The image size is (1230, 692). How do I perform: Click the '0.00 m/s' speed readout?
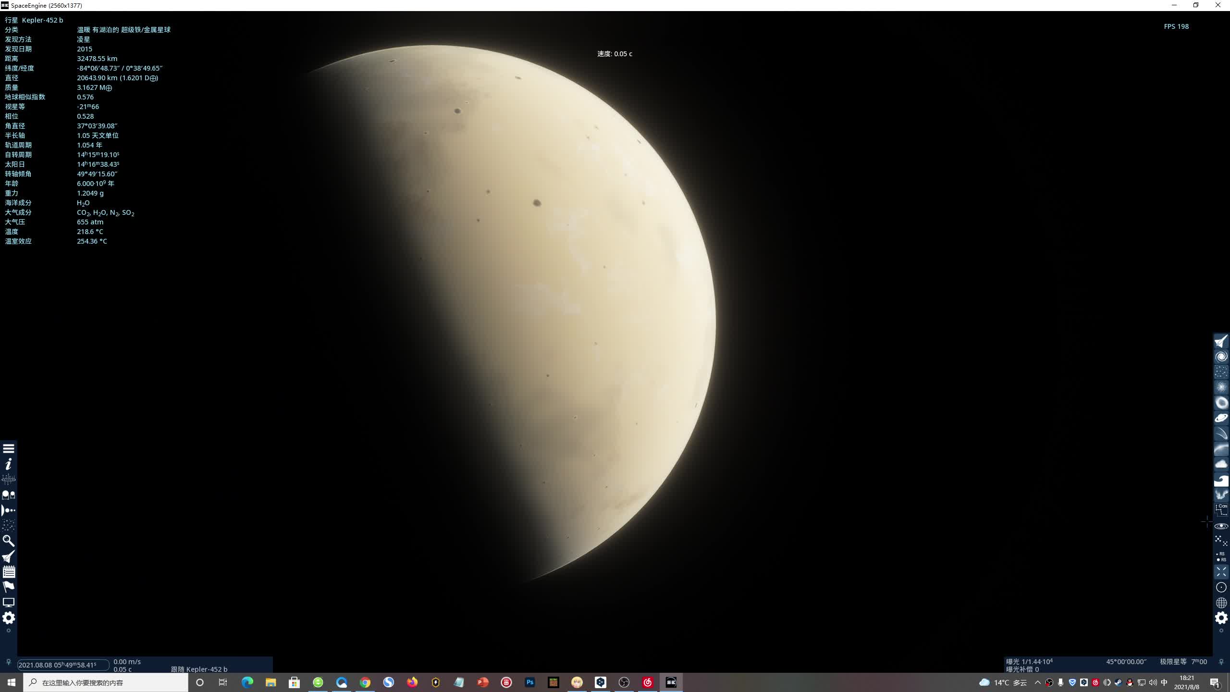tap(127, 662)
